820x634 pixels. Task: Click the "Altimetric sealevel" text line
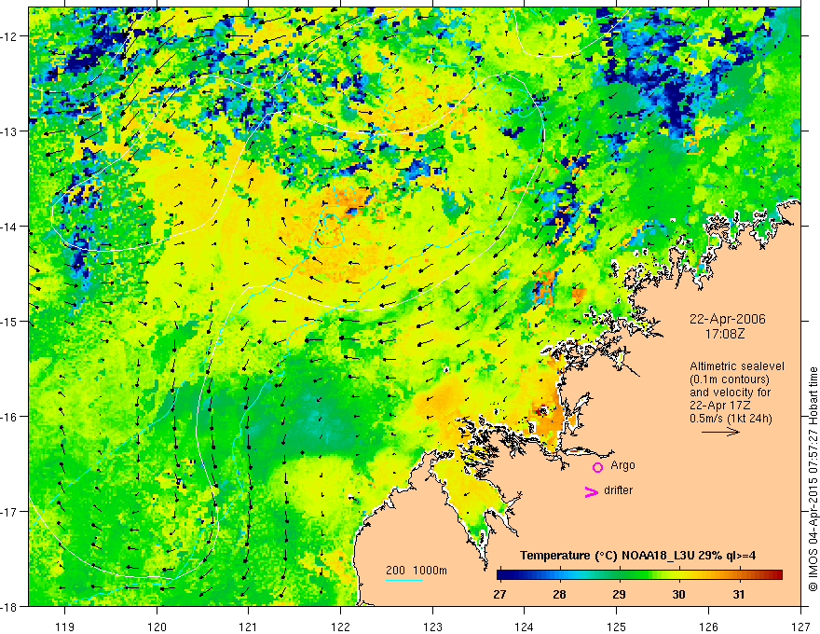[x=736, y=366]
